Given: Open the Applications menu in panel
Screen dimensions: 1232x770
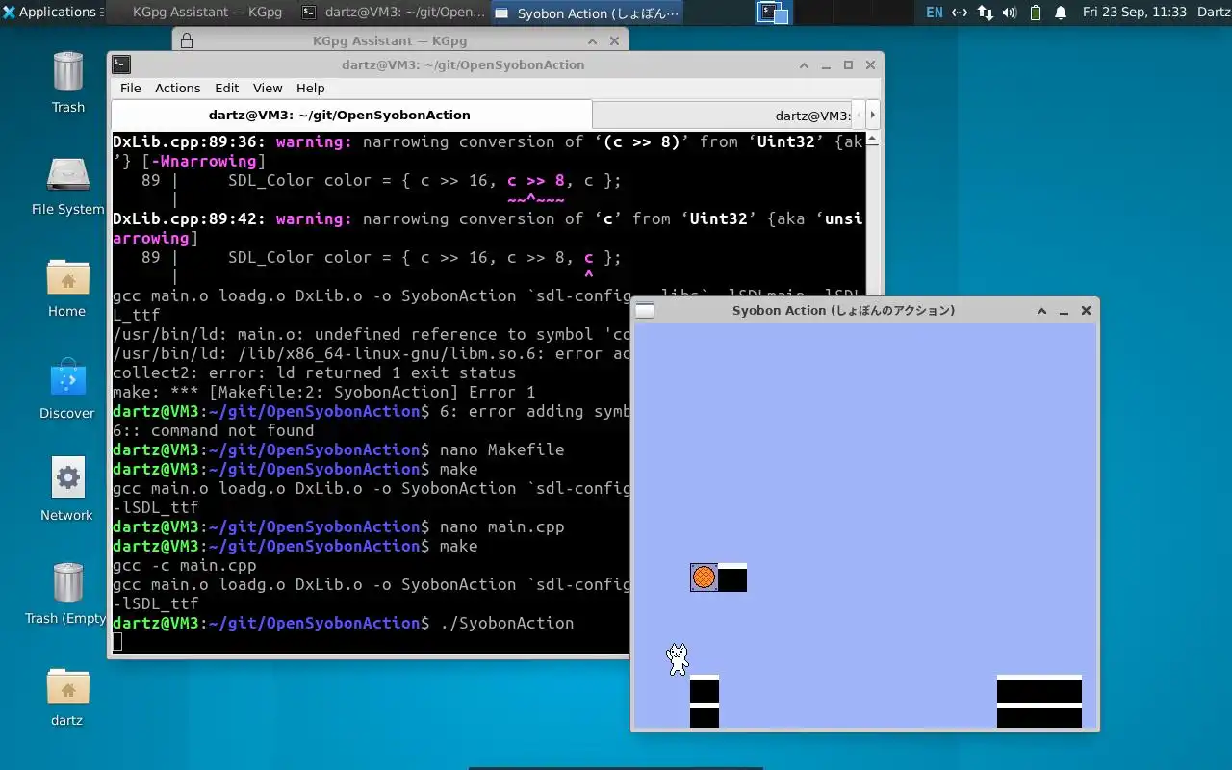Looking at the screenshot, I should click(50, 13).
